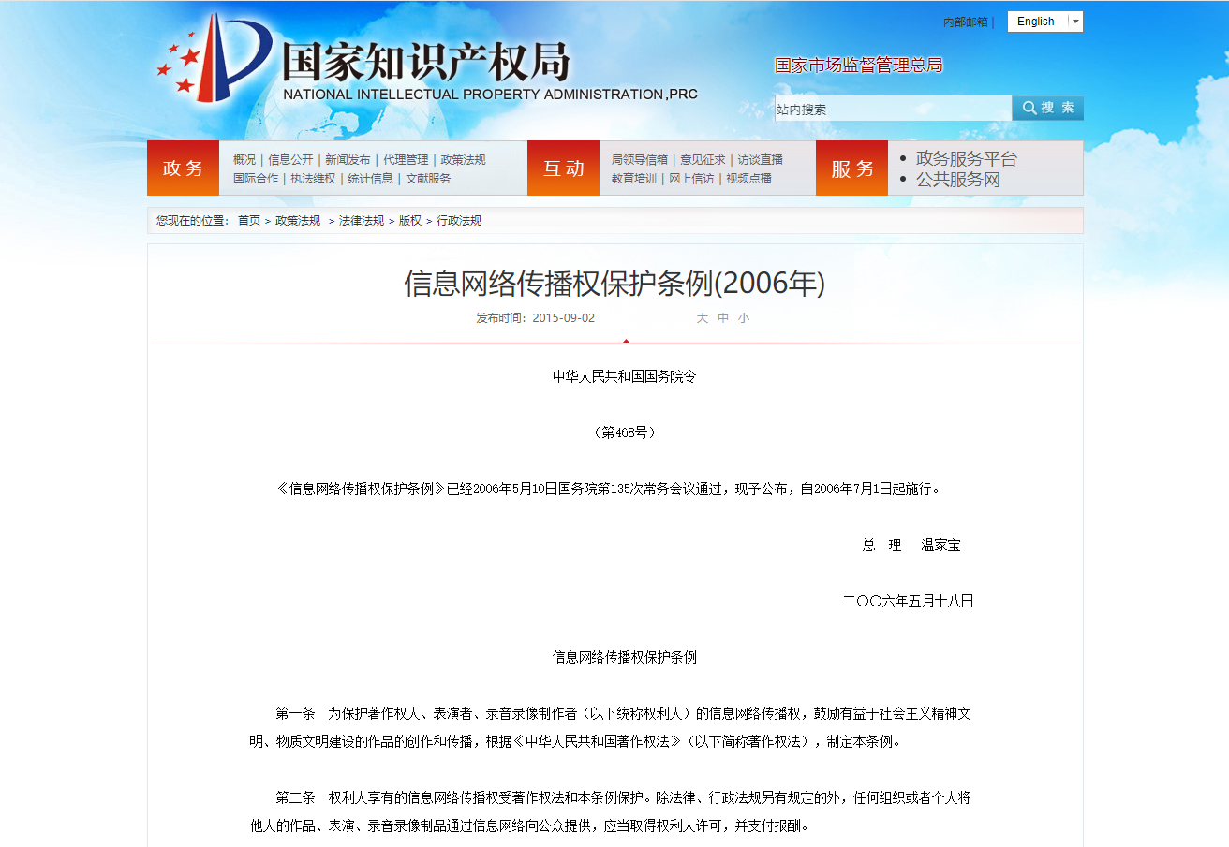Select 中 for medium article text
The width and height of the screenshot is (1229, 847).
[722, 318]
